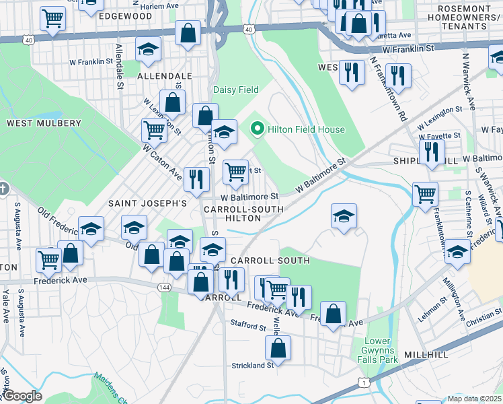Select school marker near Millington Ave
Screen dimensions: 503x404
[458, 254]
